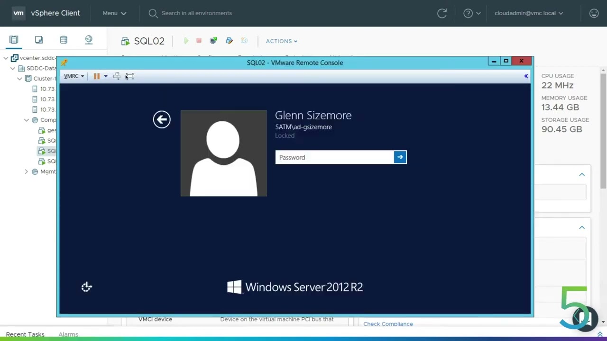Expand the Mgmt resource pool node
607x341 pixels.
click(x=27, y=171)
